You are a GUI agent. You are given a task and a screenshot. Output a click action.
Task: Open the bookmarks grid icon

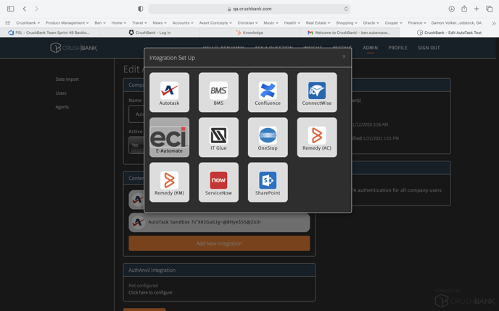click(8, 23)
